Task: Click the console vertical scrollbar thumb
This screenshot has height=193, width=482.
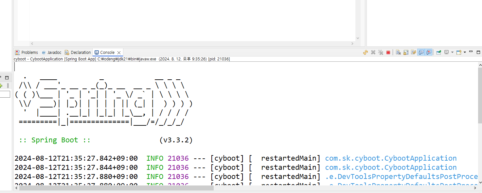Action: (x=480, y=96)
